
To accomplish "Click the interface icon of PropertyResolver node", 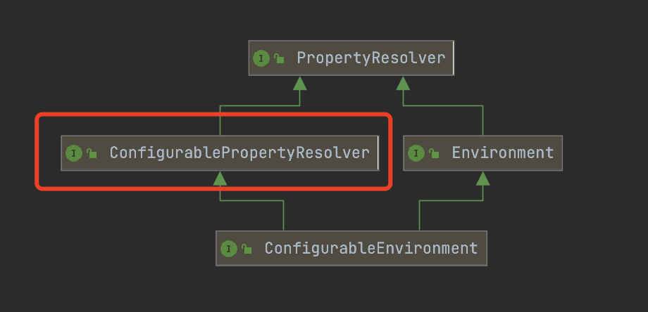I will point(261,58).
